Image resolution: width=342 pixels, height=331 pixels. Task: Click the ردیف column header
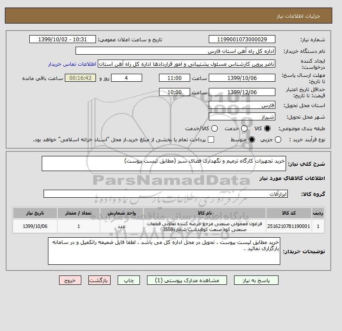pyautogui.click(x=318, y=213)
